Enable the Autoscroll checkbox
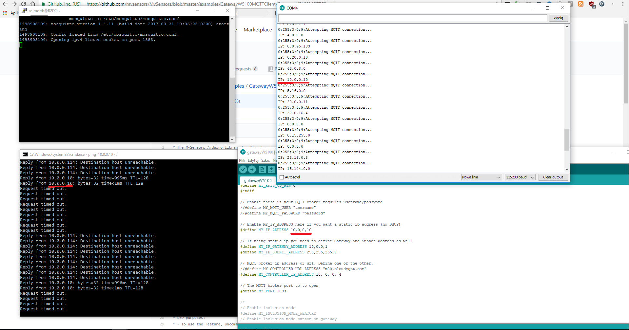 pos(282,177)
